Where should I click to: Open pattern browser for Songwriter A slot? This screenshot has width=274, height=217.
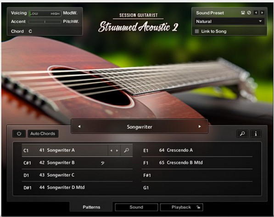(x=126, y=150)
